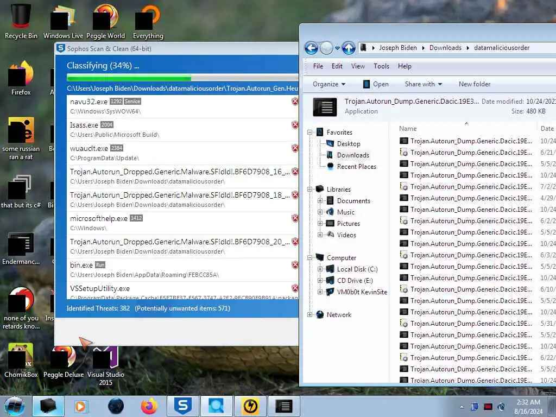Click the green classifying progress bar

pos(129,77)
